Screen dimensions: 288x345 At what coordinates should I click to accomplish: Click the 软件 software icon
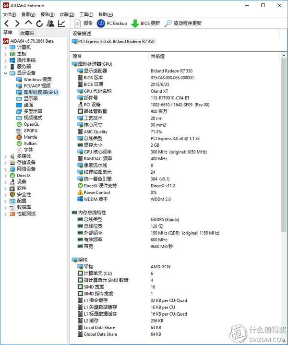[12, 189]
